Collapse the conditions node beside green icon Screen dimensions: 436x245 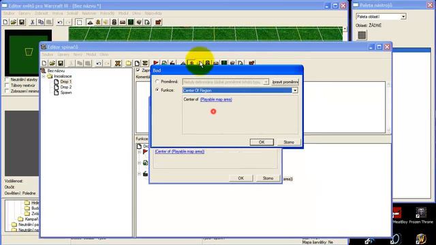point(139,163)
